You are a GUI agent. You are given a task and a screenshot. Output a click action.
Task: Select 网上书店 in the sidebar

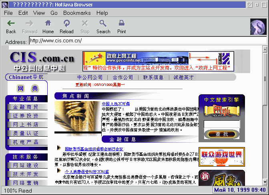click(27, 124)
